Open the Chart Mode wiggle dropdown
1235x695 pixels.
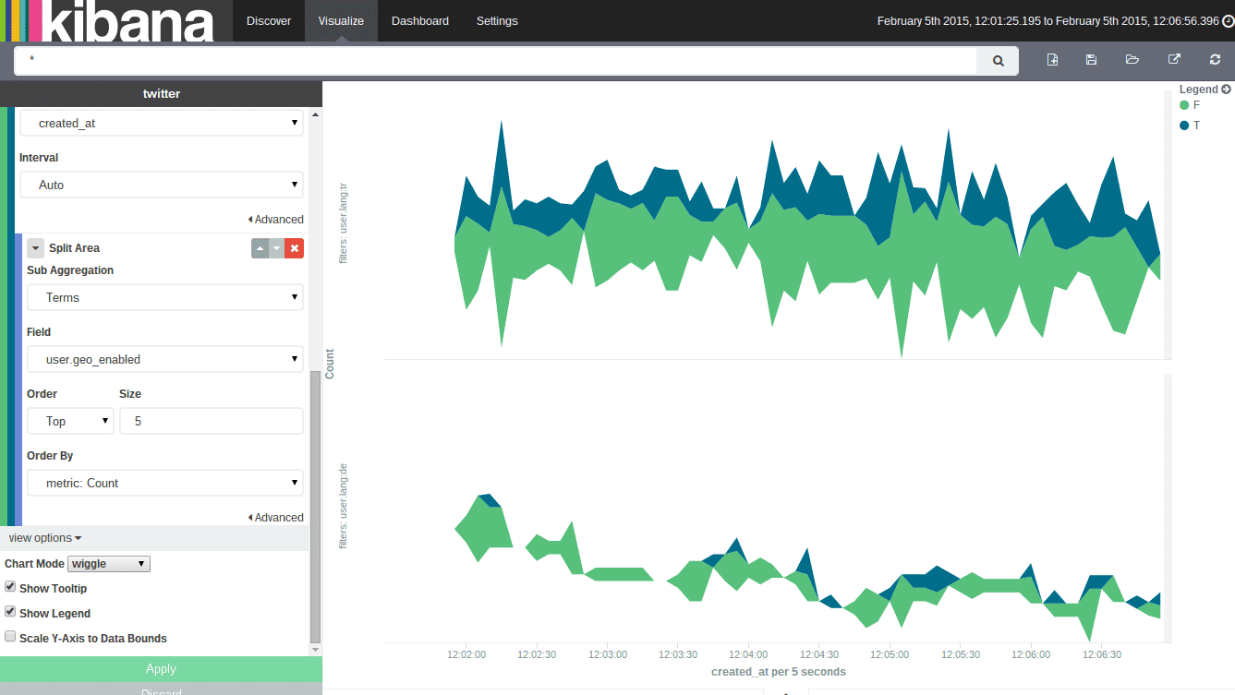coord(109,564)
